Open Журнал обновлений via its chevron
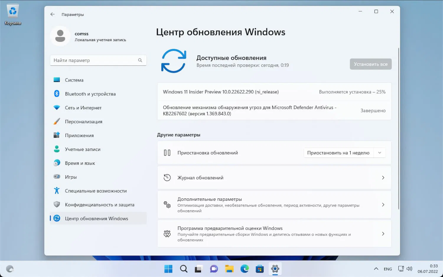Viewport: 443px width, 277px height. click(x=383, y=177)
